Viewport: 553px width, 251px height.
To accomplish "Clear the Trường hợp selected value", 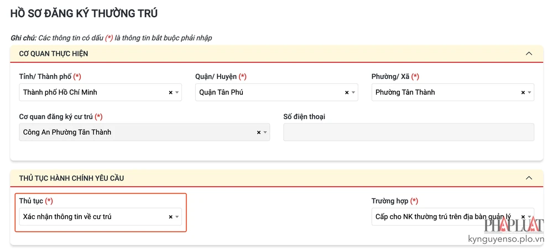I will [523, 217].
